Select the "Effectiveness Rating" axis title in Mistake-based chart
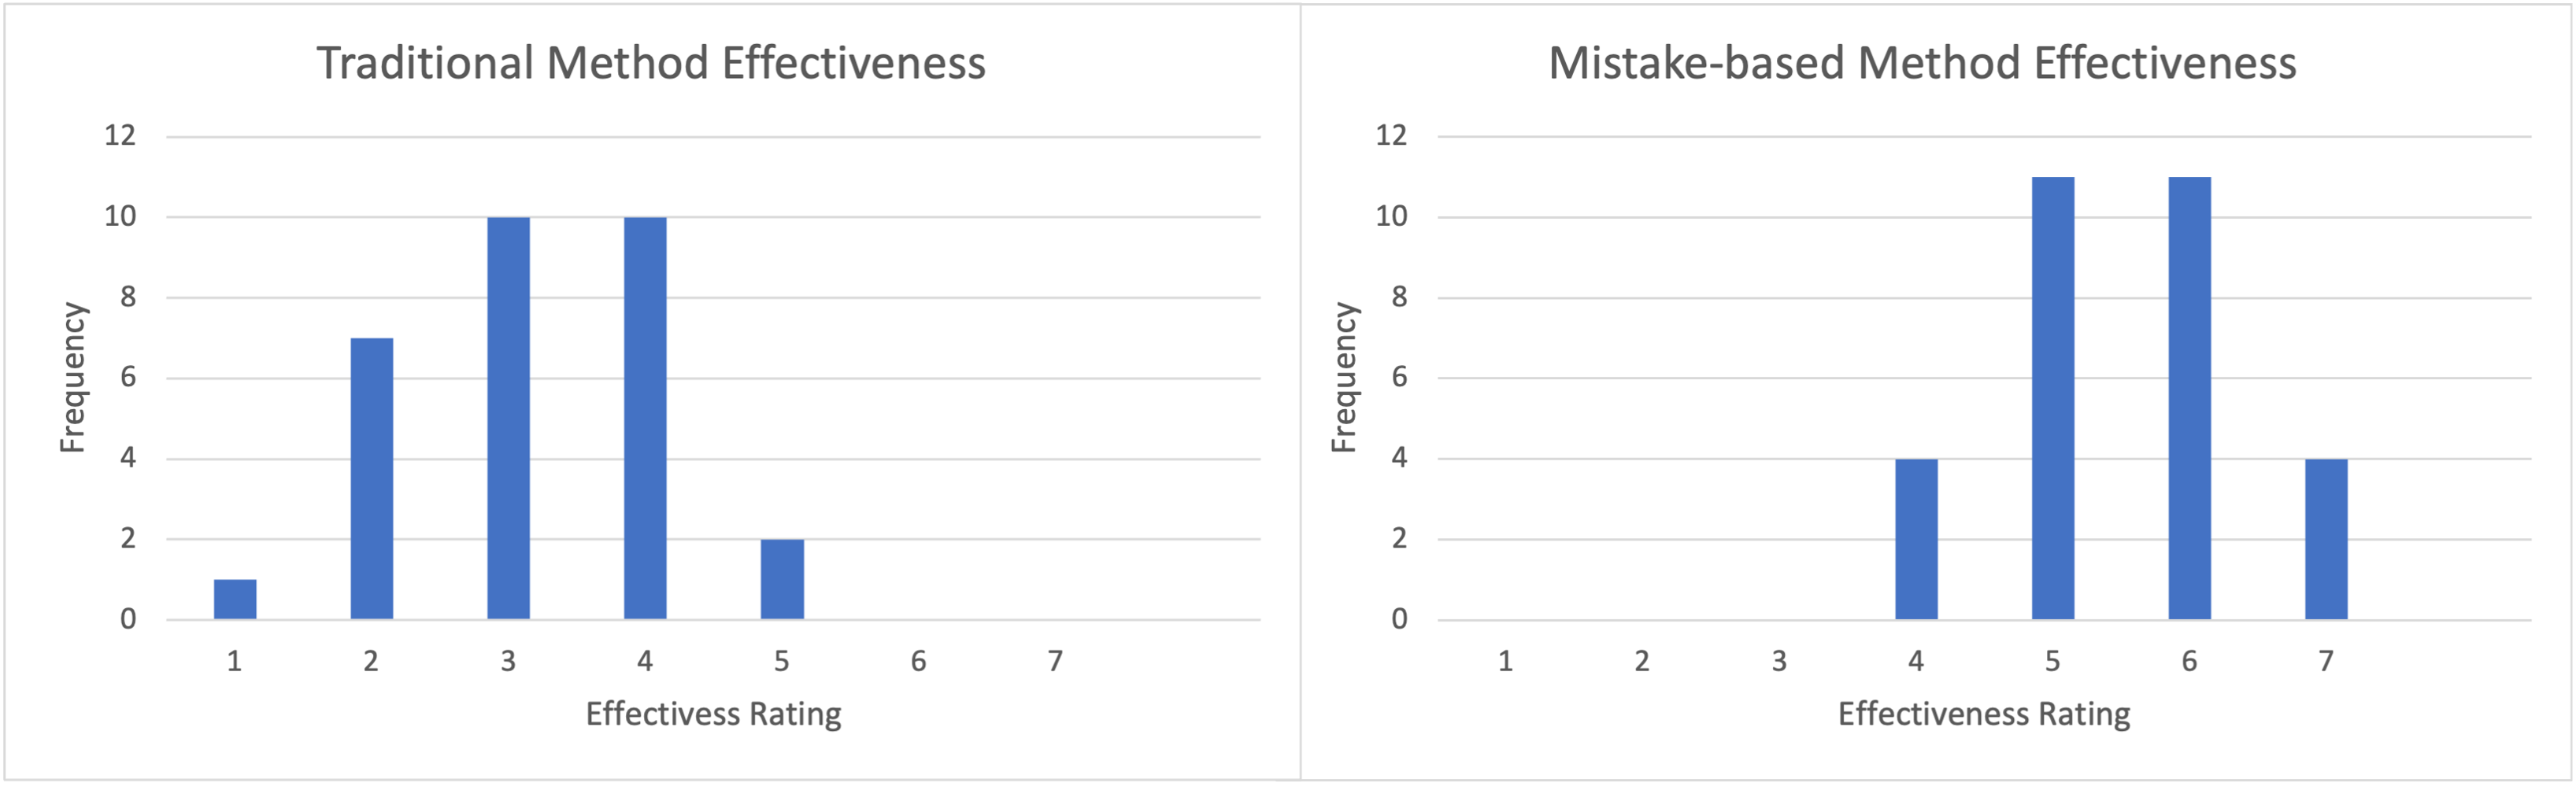Viewport: 2576px width, 786px height. (x=1984, y=714)
